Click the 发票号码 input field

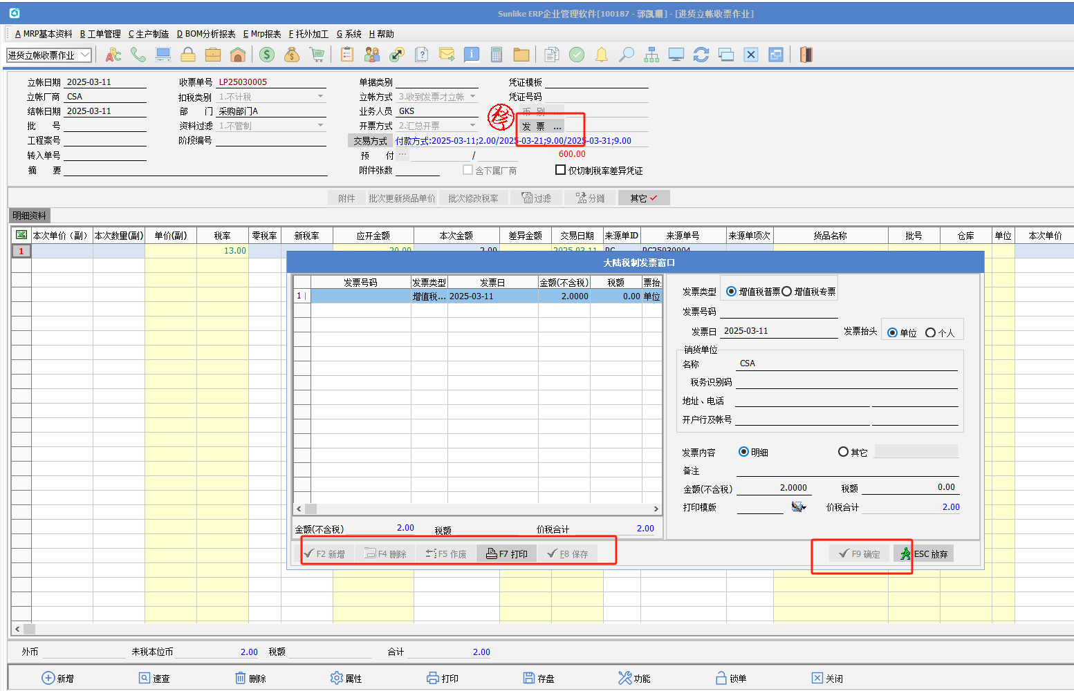click(x=779, y=312)
